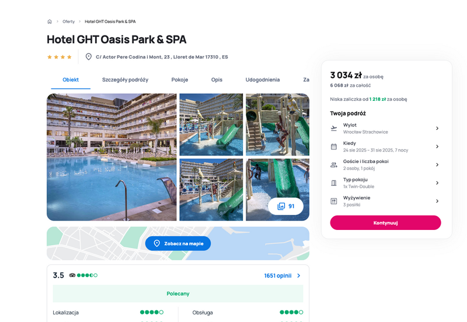Image resolution: width=467 pixels, height=322 pixels.
Task: Expand the Wylot departure airport chevron
Action: [x=437, y=128]
